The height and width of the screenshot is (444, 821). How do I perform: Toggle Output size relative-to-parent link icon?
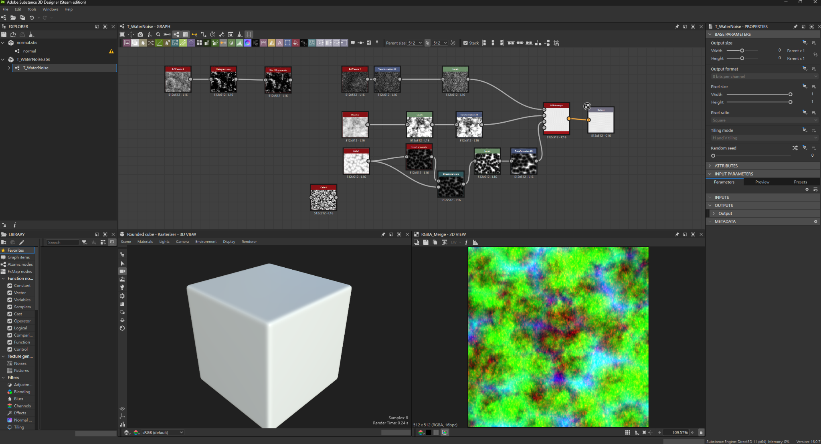pos(815,54)
